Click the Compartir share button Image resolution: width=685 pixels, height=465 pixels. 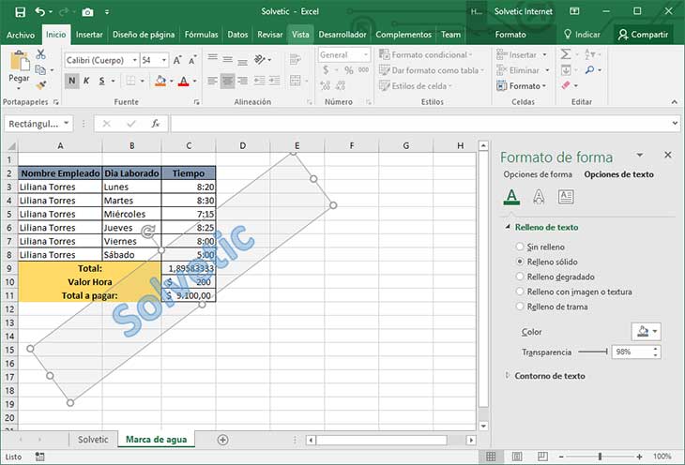643,35
